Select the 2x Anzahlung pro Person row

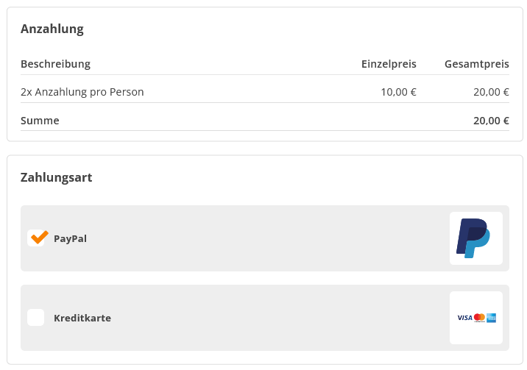[265, 92]
